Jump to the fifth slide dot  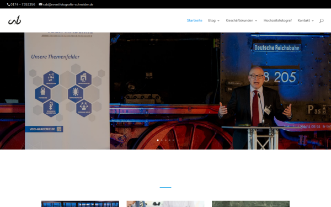[173, 140]
